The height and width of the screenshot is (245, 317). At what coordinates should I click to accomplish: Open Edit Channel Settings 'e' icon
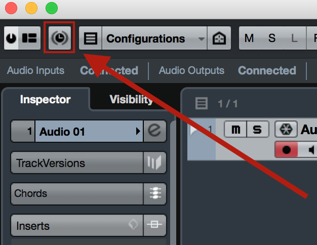click(x=154, y=131)
